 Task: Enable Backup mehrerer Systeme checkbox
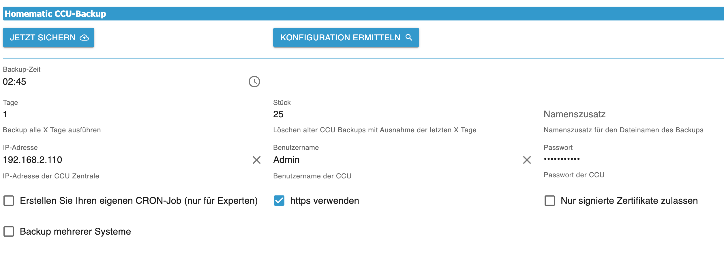click(x=9, y=231)
